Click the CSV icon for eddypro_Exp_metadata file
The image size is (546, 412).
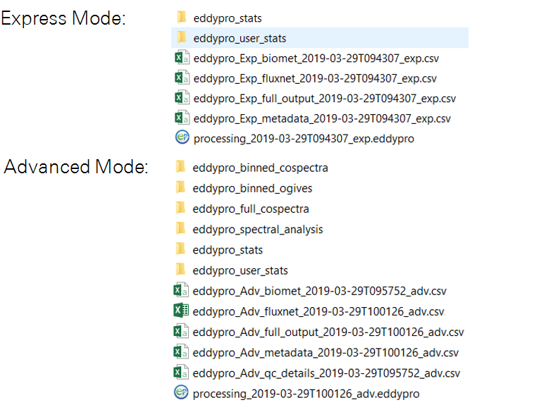point(182,118)
